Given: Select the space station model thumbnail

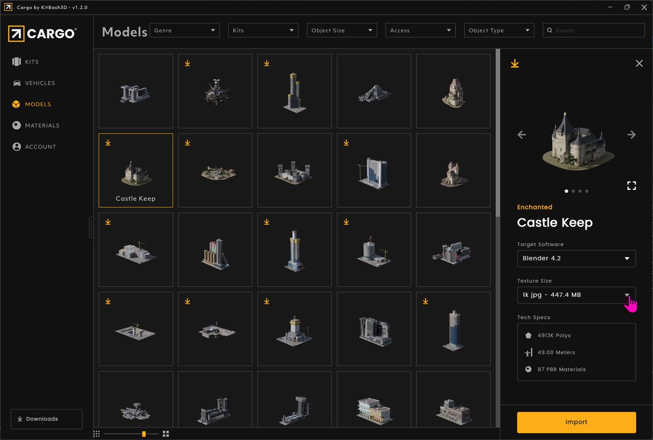Looking at the screenshot, I should tap(215, 91).
